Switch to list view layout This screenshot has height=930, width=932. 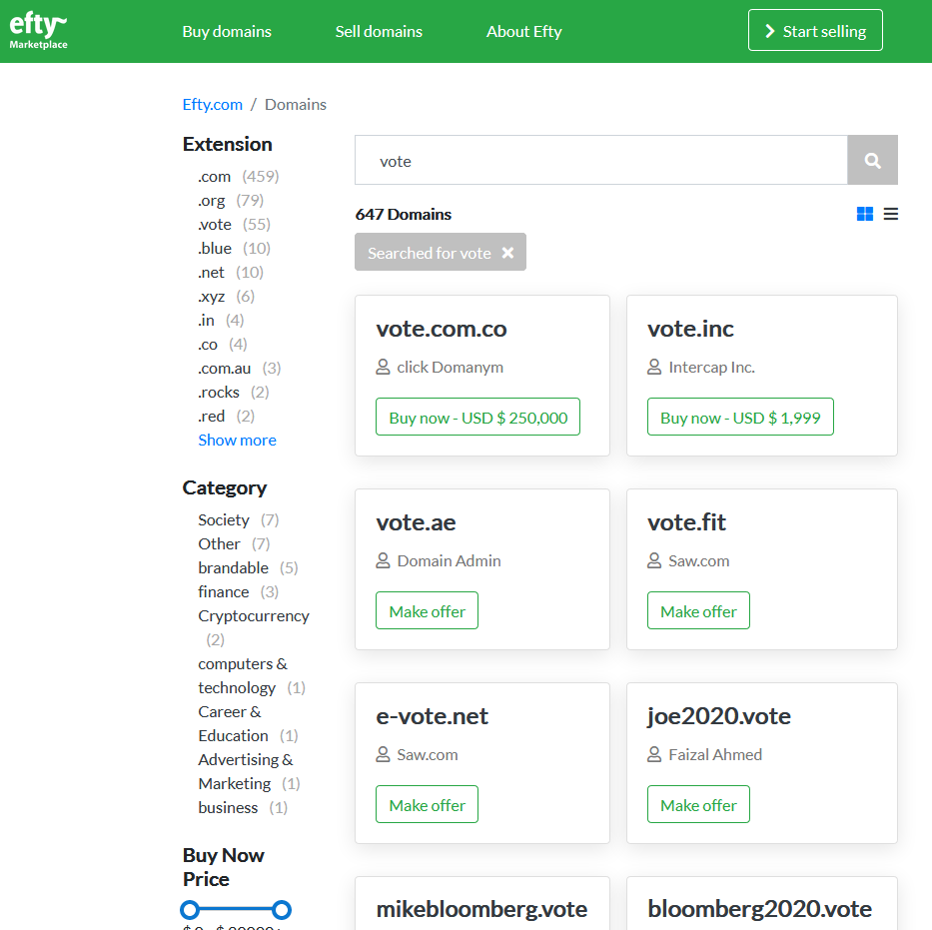pos(890,214)
